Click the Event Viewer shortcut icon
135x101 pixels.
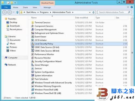pos(33,37)
